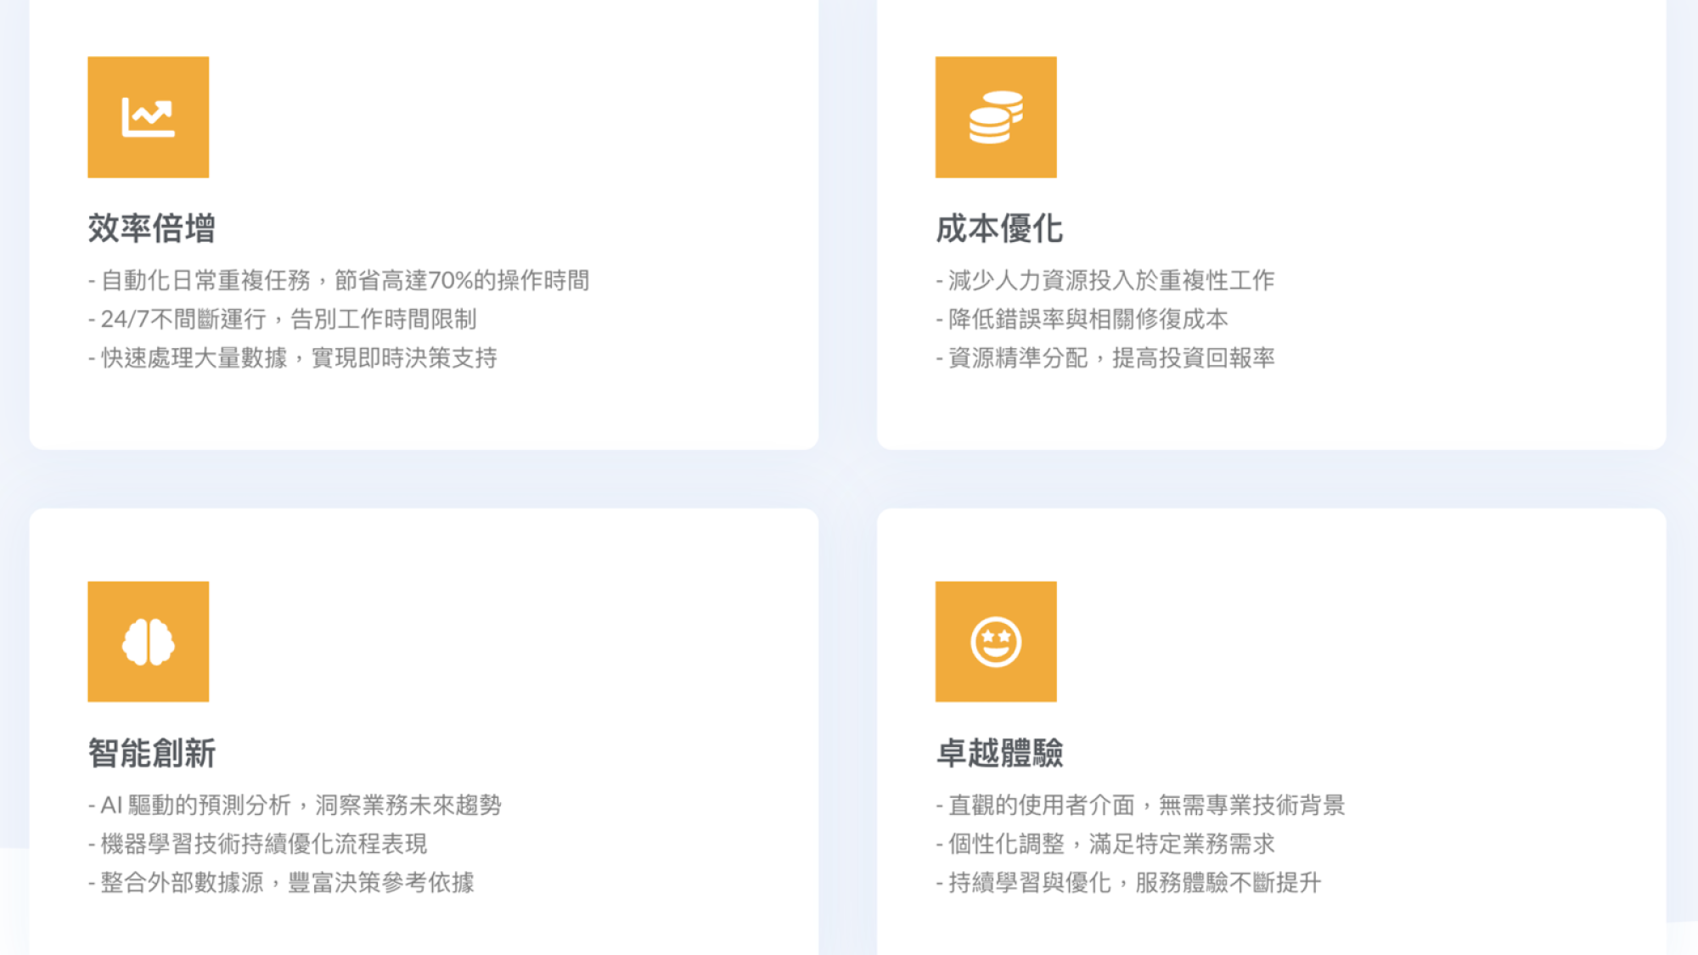Click the line starting with AI 驅動的預測分析
Image resolution: width=1698 pixels, height=955 pixels.
coord(295,805)
